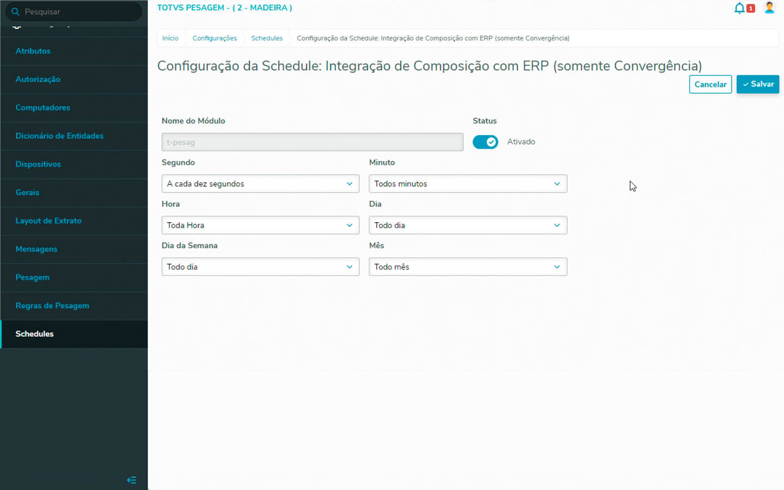Expand the Dia da Semana dropdown
This screenshot has height=490, width=784.
pos(260,267)
